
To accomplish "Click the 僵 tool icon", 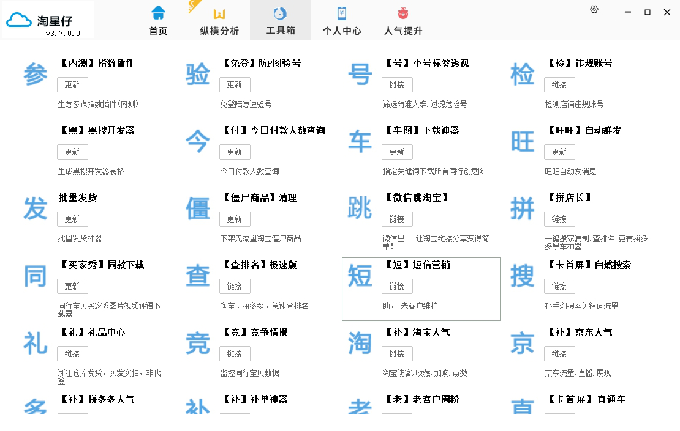I will click(198, 208).
